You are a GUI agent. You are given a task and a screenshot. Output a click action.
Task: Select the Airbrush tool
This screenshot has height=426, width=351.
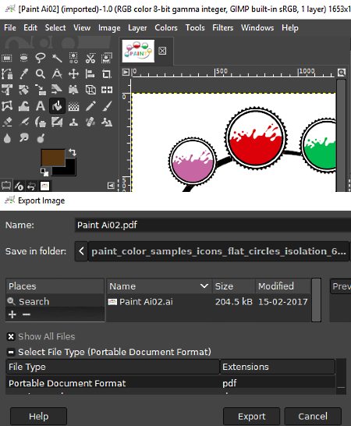click(23, 122)
